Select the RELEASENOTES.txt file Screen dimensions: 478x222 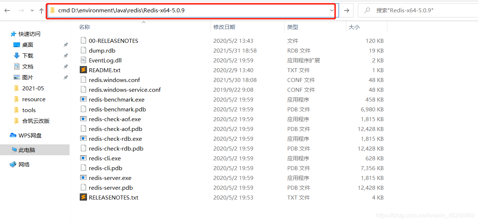114,197
